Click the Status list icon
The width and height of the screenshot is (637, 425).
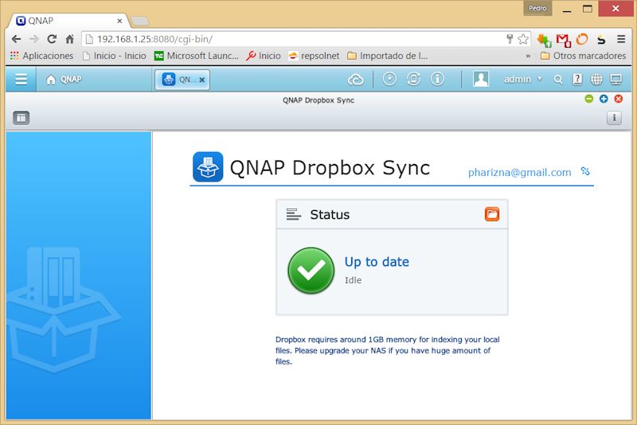click(293, 214)
